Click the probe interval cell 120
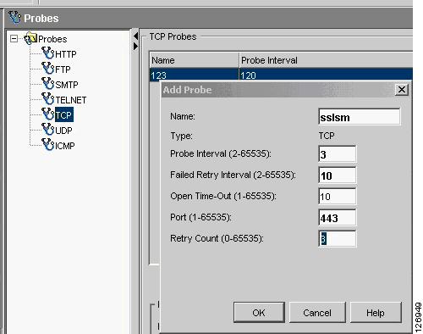The width and height of the screenshot is (423, 334). [326, 75]
